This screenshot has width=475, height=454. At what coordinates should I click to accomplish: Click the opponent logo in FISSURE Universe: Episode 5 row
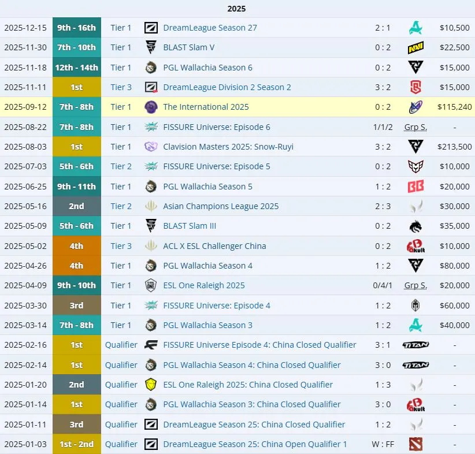pos(415,166)
